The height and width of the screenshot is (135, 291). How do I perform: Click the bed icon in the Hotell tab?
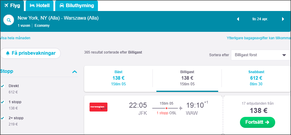[33, 5]
